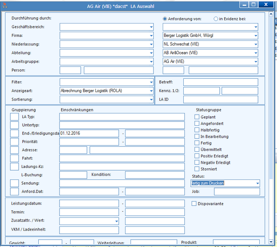Click the first Termin field

click(x=89, y=212)
